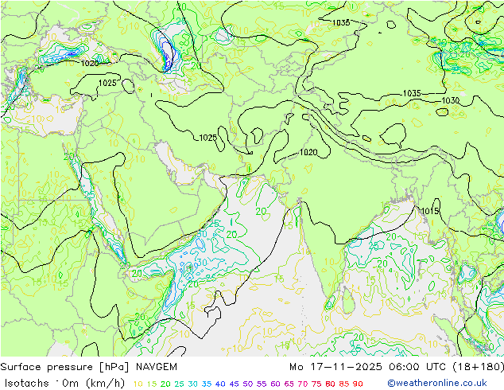Click the 'Isotachs 10m (km/h)' legend title

(64, 384)
